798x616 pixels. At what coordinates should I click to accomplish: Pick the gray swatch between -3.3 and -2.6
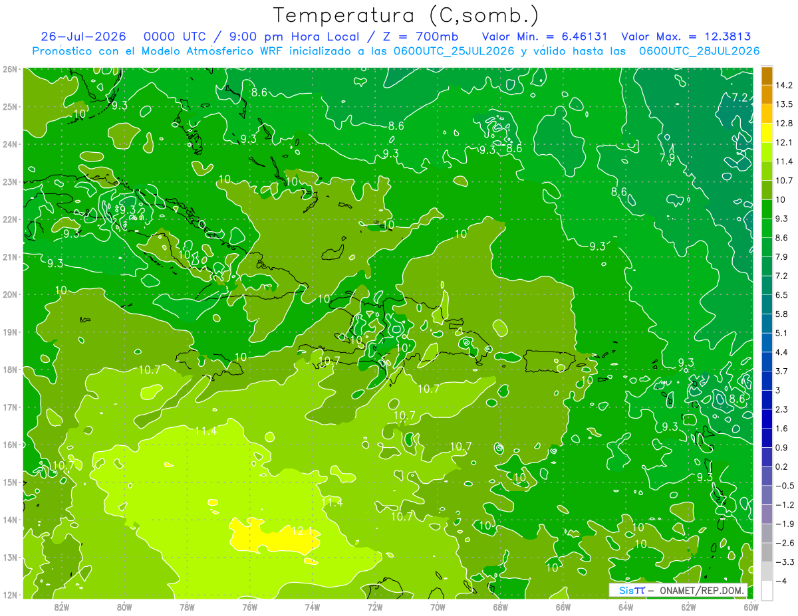(767, 552)
